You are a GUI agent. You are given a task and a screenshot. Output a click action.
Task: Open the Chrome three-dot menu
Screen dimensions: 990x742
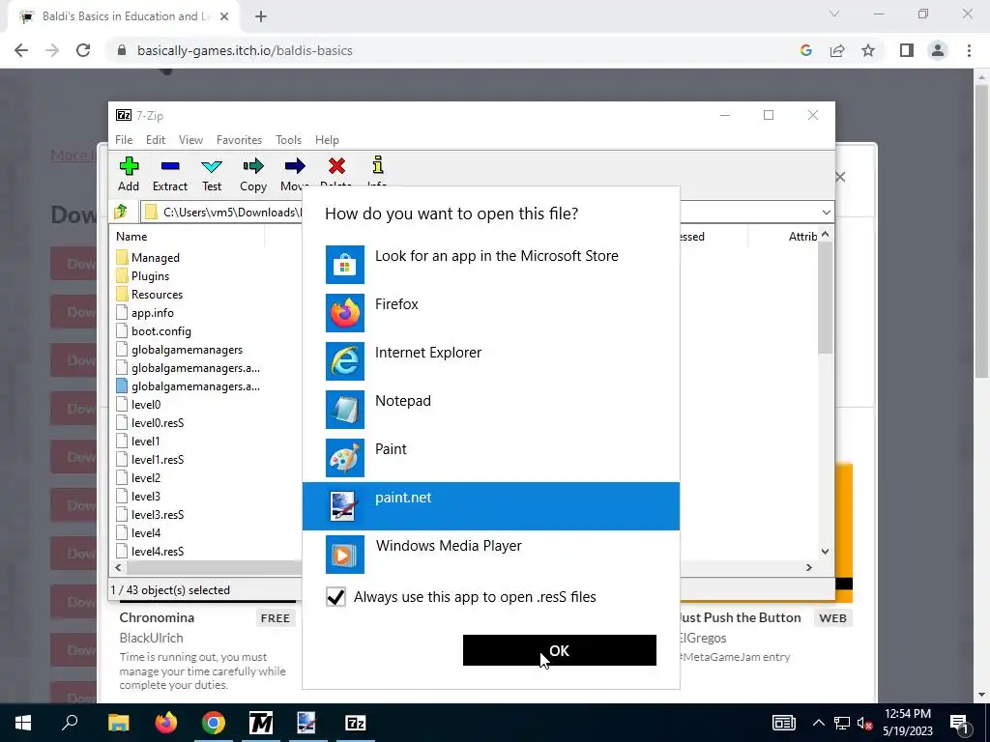tap(969, 50)
